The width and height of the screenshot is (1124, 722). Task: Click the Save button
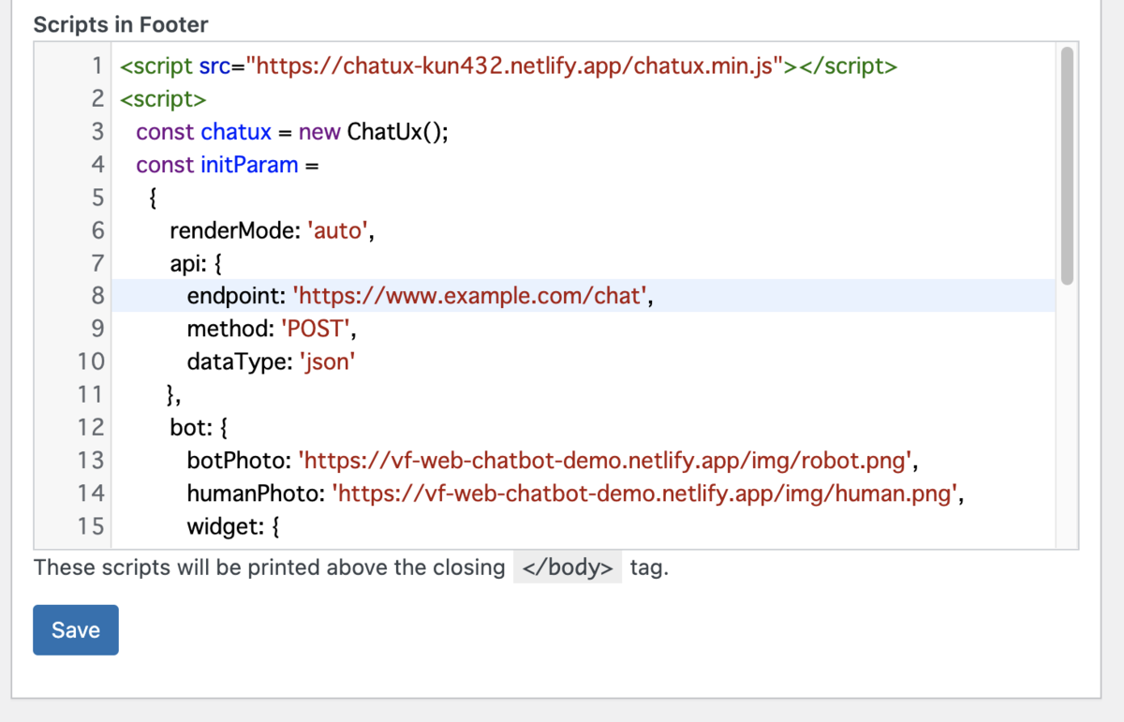[x=75, y=629]
